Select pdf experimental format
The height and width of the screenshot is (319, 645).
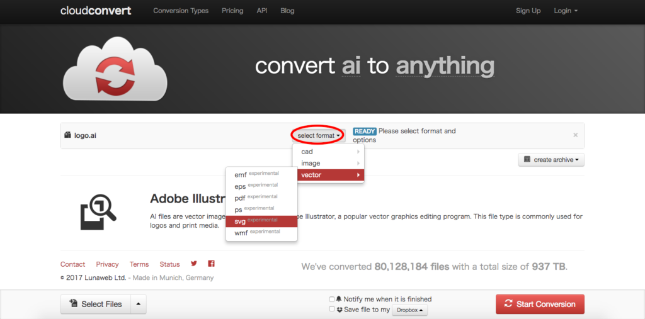(x=261, y=198)
